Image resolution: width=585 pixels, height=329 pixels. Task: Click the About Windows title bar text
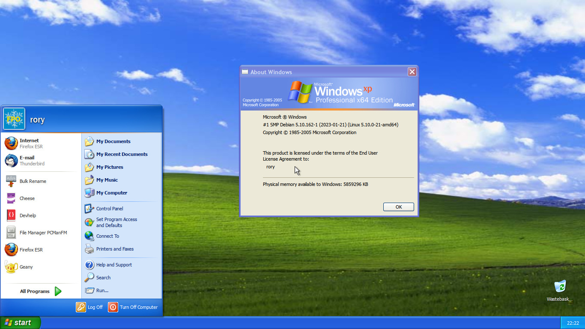tap(271, 72)
